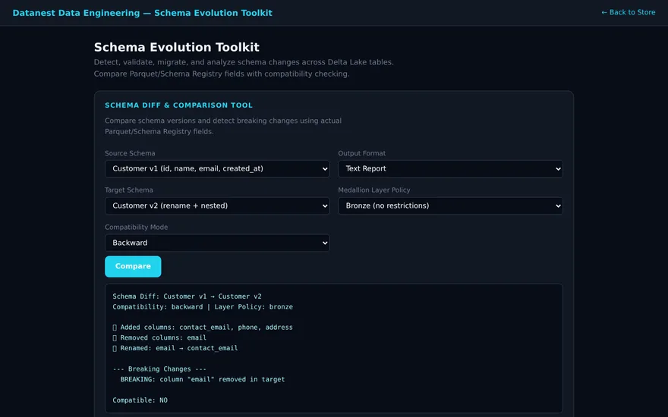Click the Compare button

pos(133,266)
